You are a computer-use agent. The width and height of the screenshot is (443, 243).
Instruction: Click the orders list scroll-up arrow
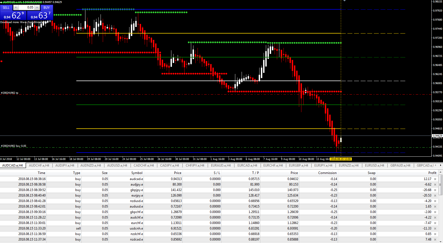point(441,172)
